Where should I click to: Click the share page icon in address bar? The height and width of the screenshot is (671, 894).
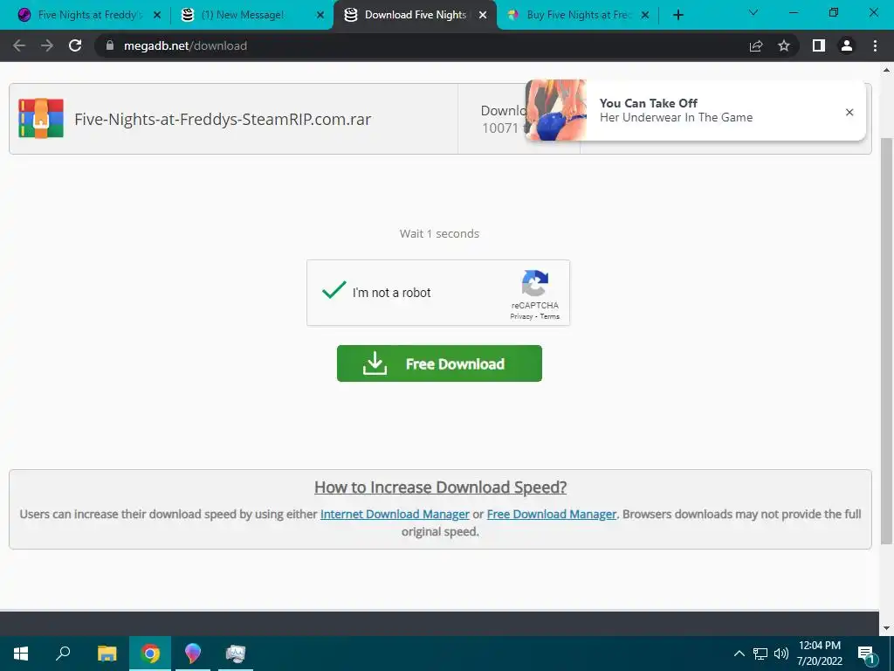coord(756,45)
